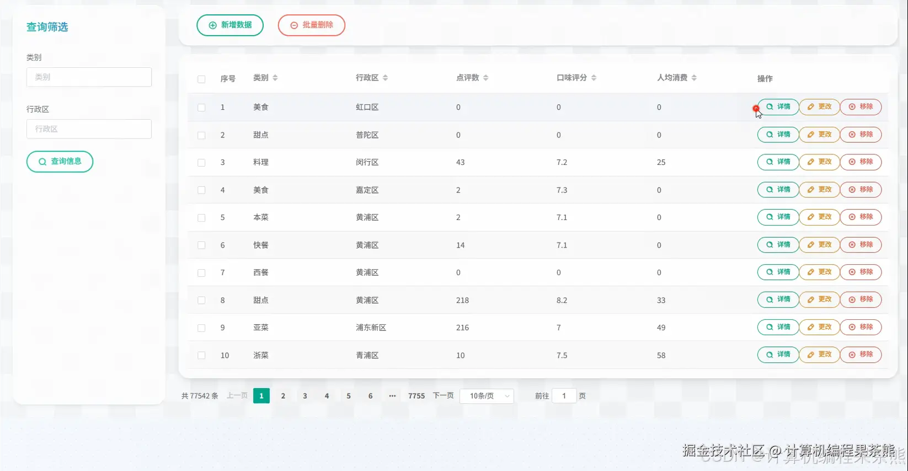Click the 218 review count cell
The width and height of the screenshot is (908, 471).
tap(462, 300)
